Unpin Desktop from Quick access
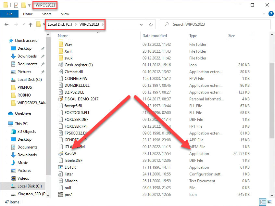275x206 pixels. (43, 48)
